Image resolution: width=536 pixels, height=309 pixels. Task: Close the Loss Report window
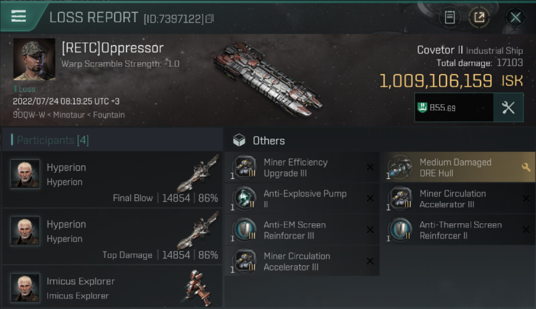pyautogui.click(x=515, y=17)
